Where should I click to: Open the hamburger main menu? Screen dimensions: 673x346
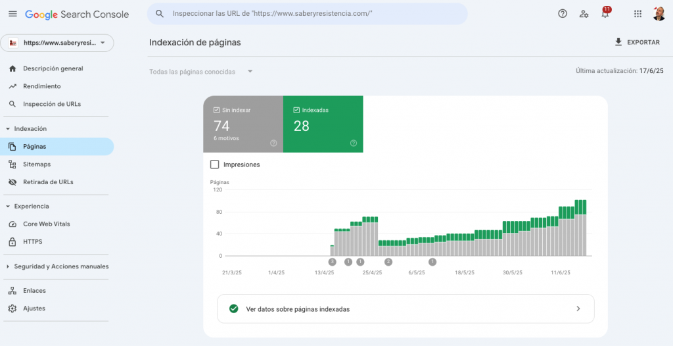(12, 14)
